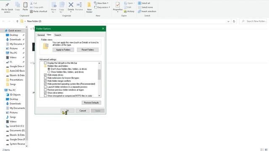Toggle Display the full path in title bar
Image resolution: width=269 pixels, height=151 pixels.
(45, 63)
